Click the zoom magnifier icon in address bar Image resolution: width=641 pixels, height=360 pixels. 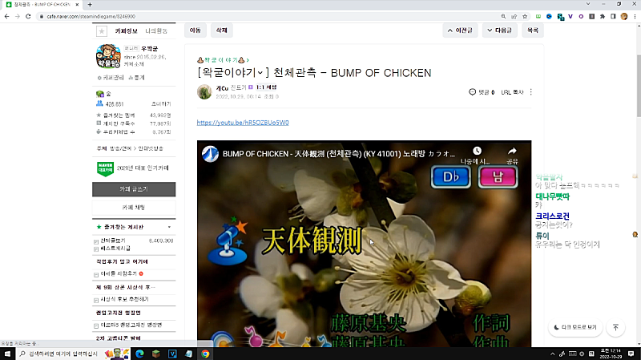(503, 16)
